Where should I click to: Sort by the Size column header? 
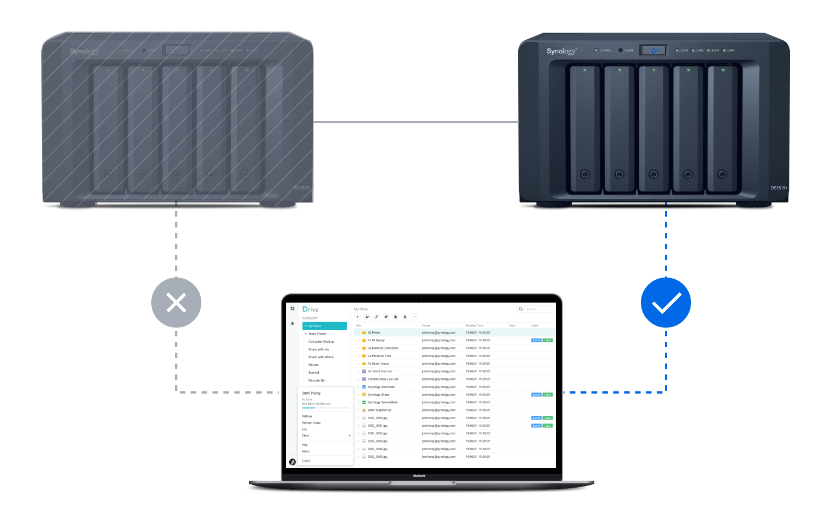tap(512, 325)
